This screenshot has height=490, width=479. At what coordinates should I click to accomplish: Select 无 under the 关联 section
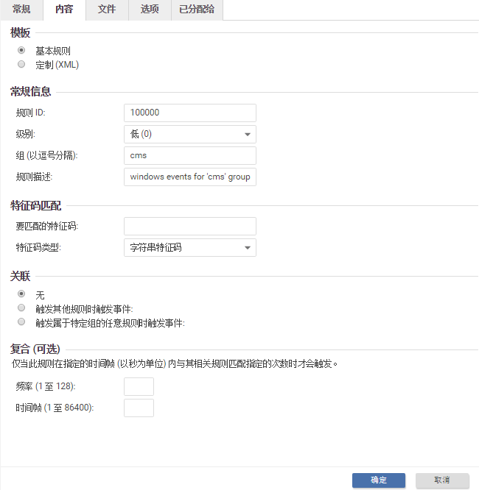[21, 294]
